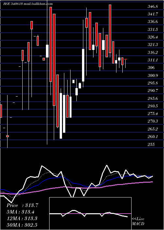Click the 331.5 price level label

153,30
